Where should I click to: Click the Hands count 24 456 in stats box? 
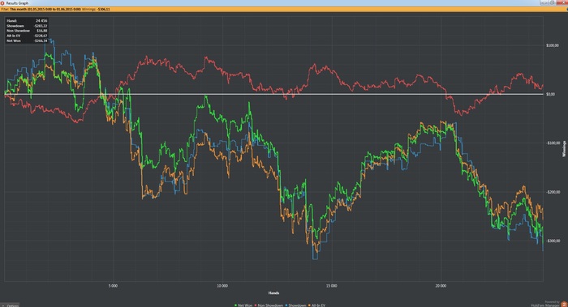41,20
